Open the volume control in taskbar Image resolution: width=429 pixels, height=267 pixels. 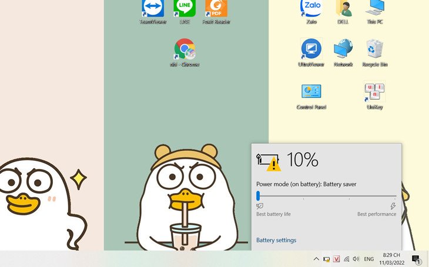pos(356,259)
